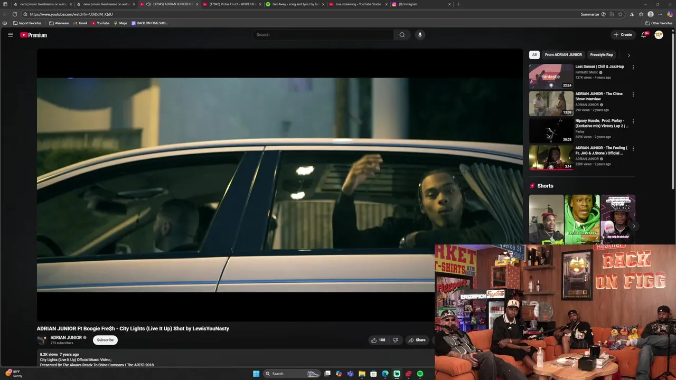Screen dimensions: 676x380
Task: Open Microsoft Teams from the taskbar
Action: tap(350, 374)
